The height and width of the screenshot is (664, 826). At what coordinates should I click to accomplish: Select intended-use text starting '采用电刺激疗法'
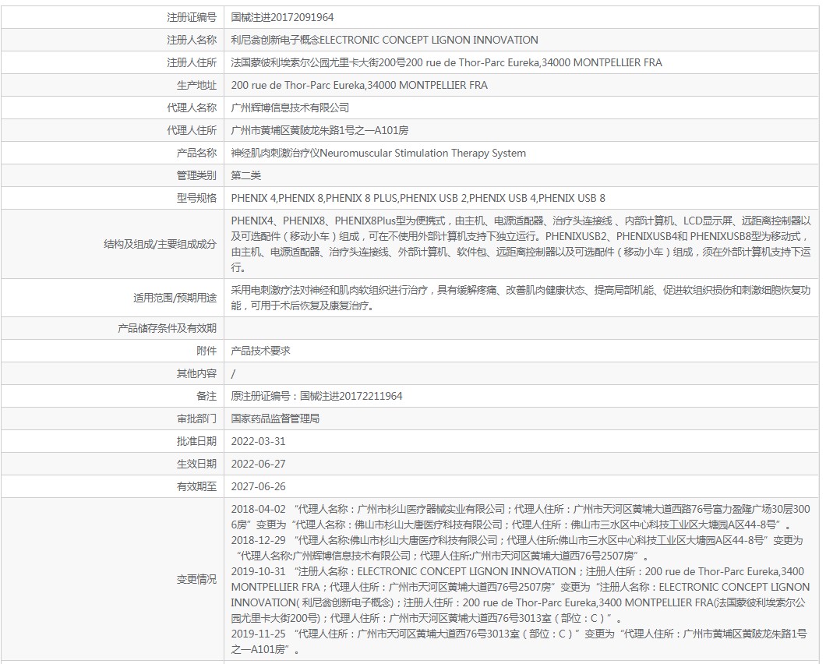[521, 298]
